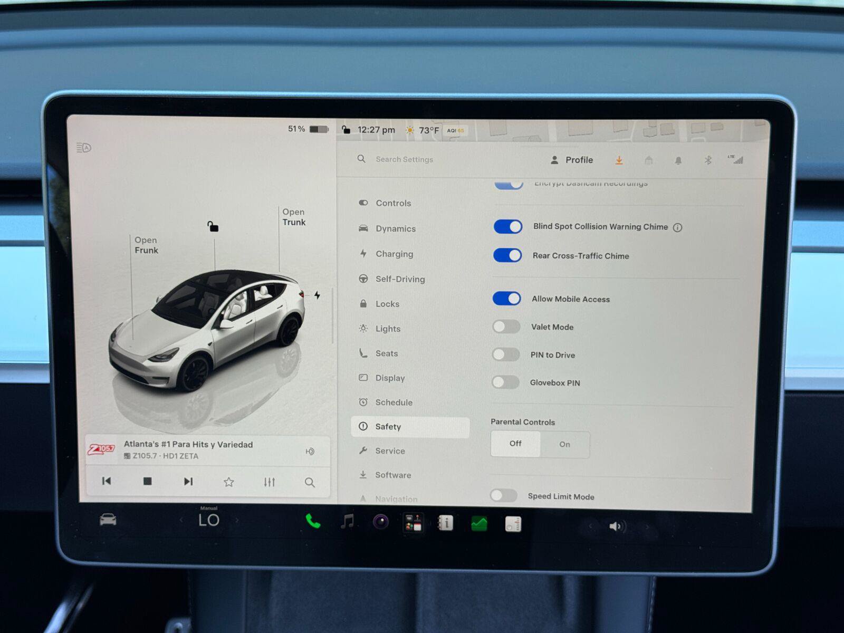Tap the notifications bell icon
The height and width of the screenshot is (633, 844).
point(678,160)
